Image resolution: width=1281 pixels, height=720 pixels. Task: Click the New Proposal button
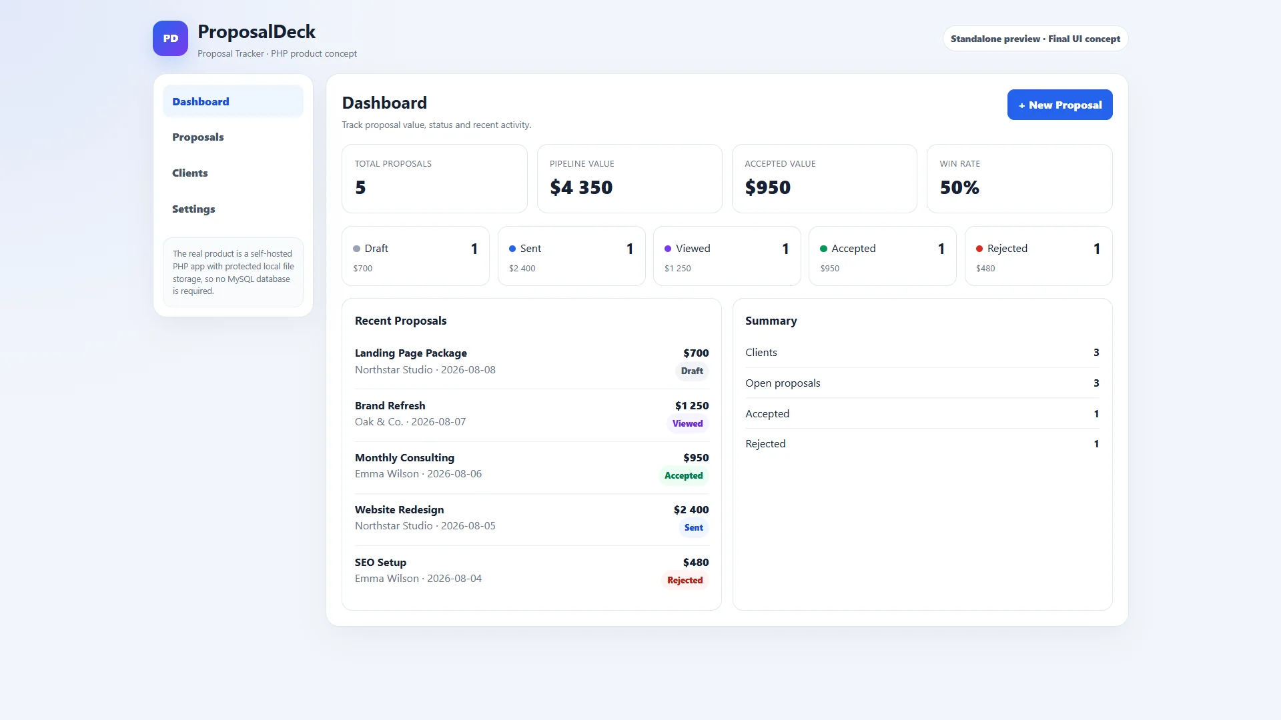click(1059, 105)
